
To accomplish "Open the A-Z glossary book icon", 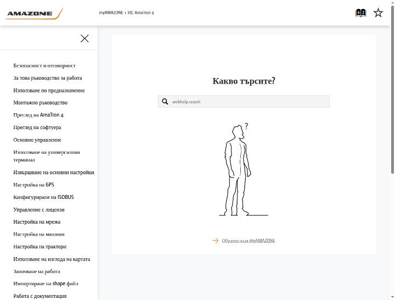I will [x=360, y=13].
